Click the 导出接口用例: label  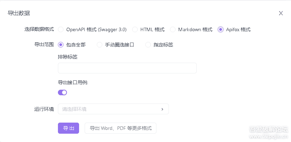[x=73, y=82]
